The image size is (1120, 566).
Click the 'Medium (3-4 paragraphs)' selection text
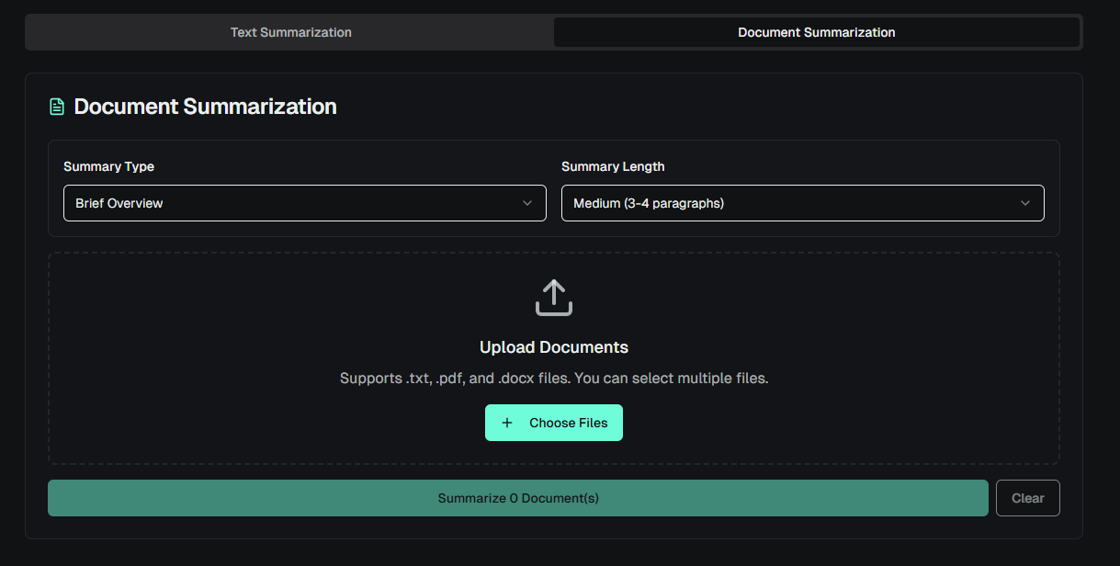point(649,203)
